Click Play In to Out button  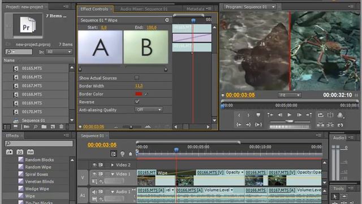point(258,125)
